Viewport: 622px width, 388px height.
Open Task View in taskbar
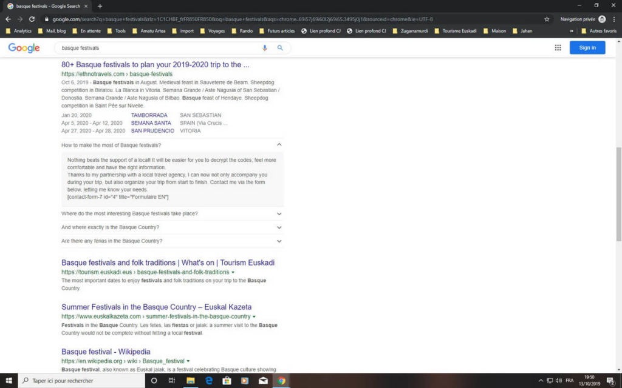(x=172, y=381)
